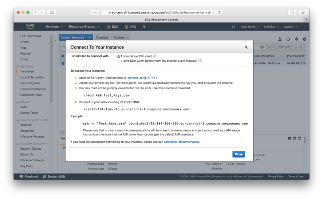
Task: Select the standalone SSH client radio option
Action: [x=118, y=57]
